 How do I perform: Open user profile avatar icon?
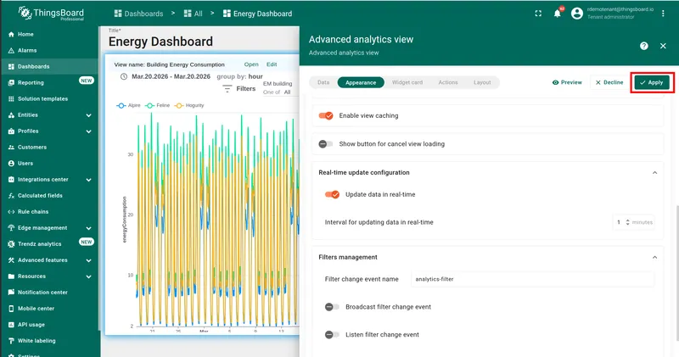point(577,14)
